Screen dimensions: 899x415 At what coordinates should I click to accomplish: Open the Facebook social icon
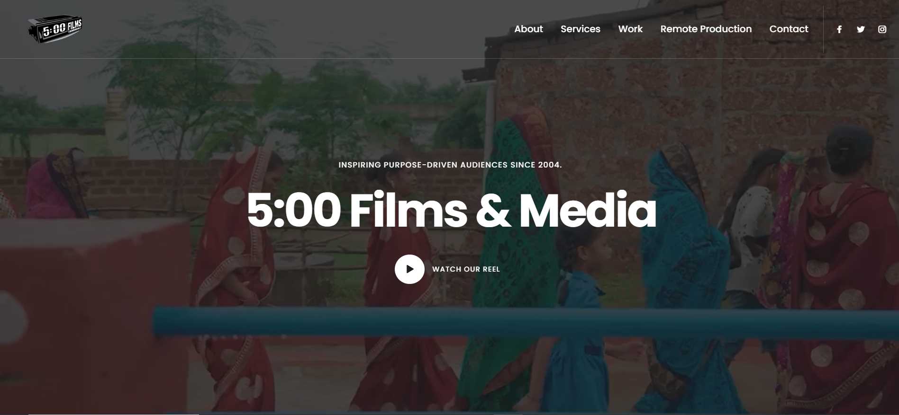click(839, 29)
